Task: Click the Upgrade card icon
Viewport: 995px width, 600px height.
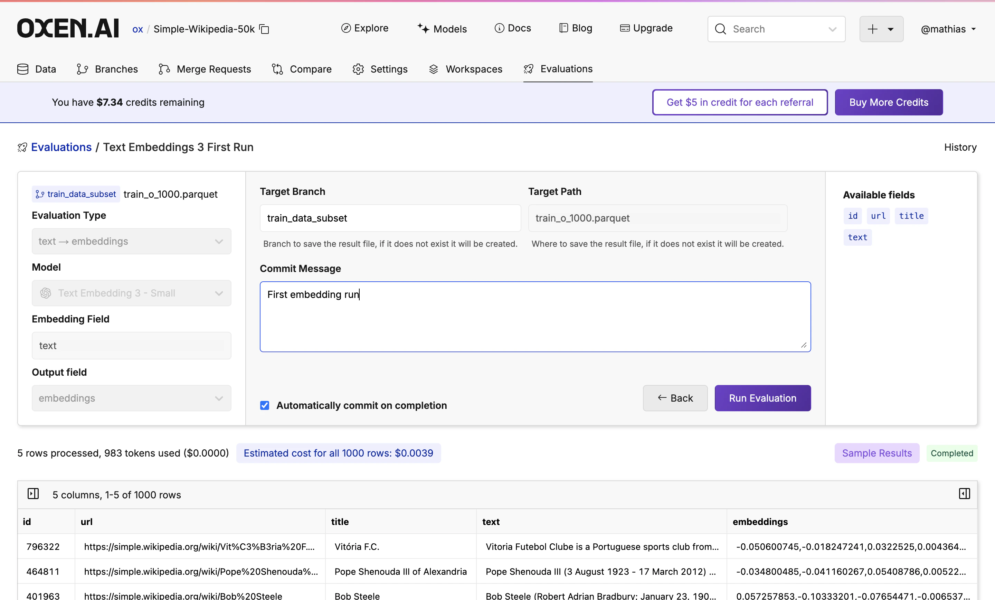Action: coord(625,28)
